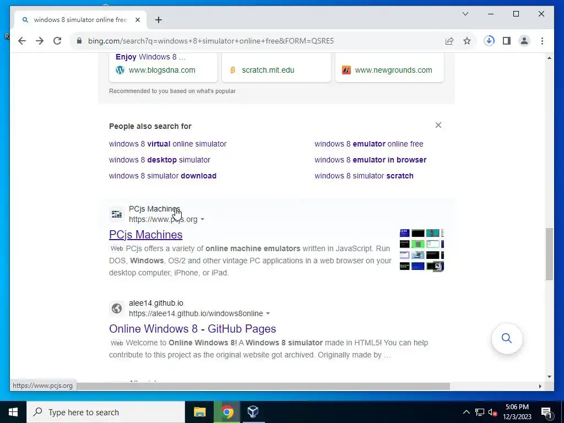Expand dropdown next to pcjs.org URL

click(x=202, y=219)
